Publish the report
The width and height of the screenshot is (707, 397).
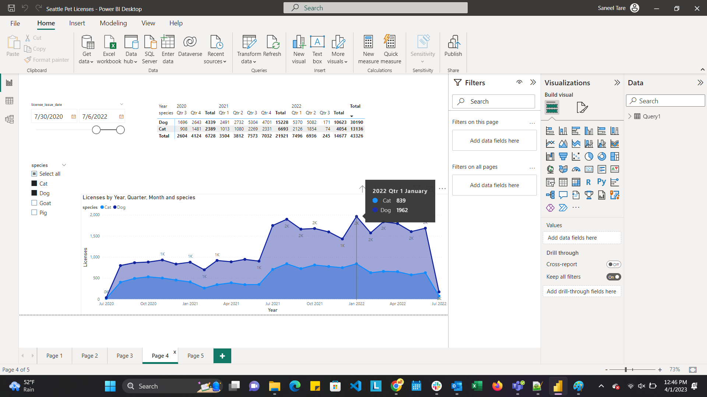pyautogui.click(x=453, y=49)
